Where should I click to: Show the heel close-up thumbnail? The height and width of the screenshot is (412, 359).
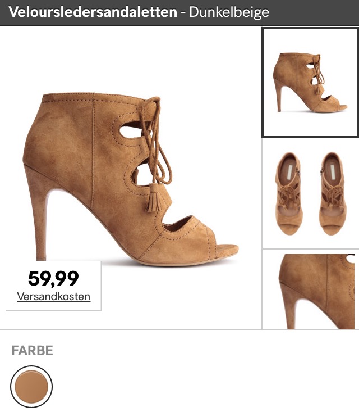[311, 289]
